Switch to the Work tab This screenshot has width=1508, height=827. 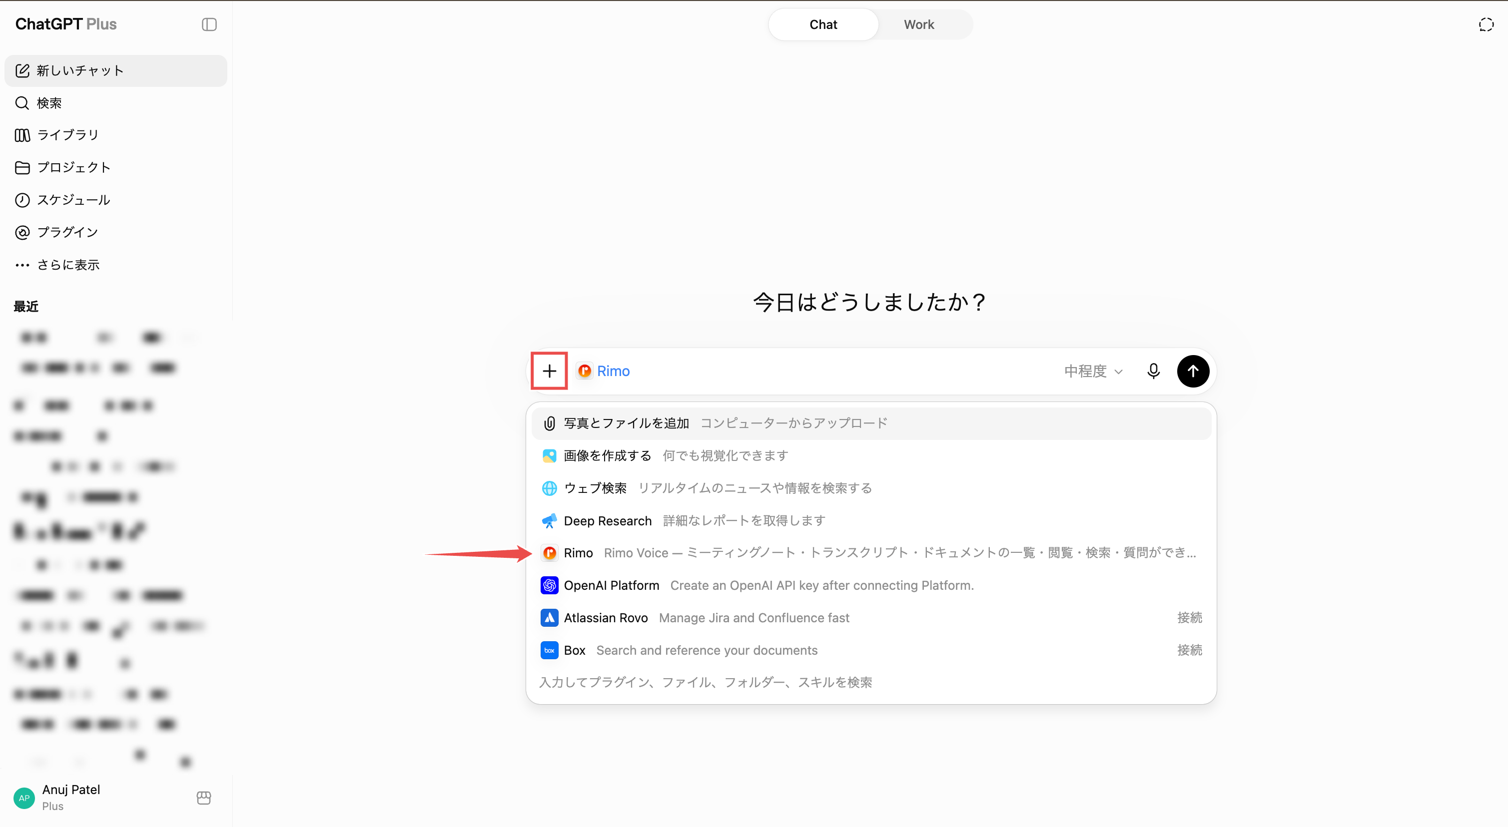point(918,24)
